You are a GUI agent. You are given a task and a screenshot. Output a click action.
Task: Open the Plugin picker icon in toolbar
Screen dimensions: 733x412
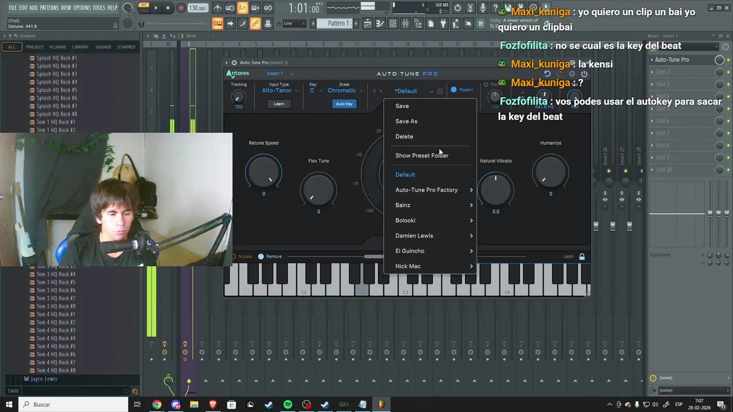coord(443,23)
